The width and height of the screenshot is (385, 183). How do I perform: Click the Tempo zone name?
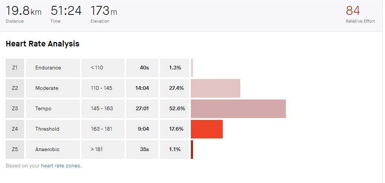(x=43, y=109)
